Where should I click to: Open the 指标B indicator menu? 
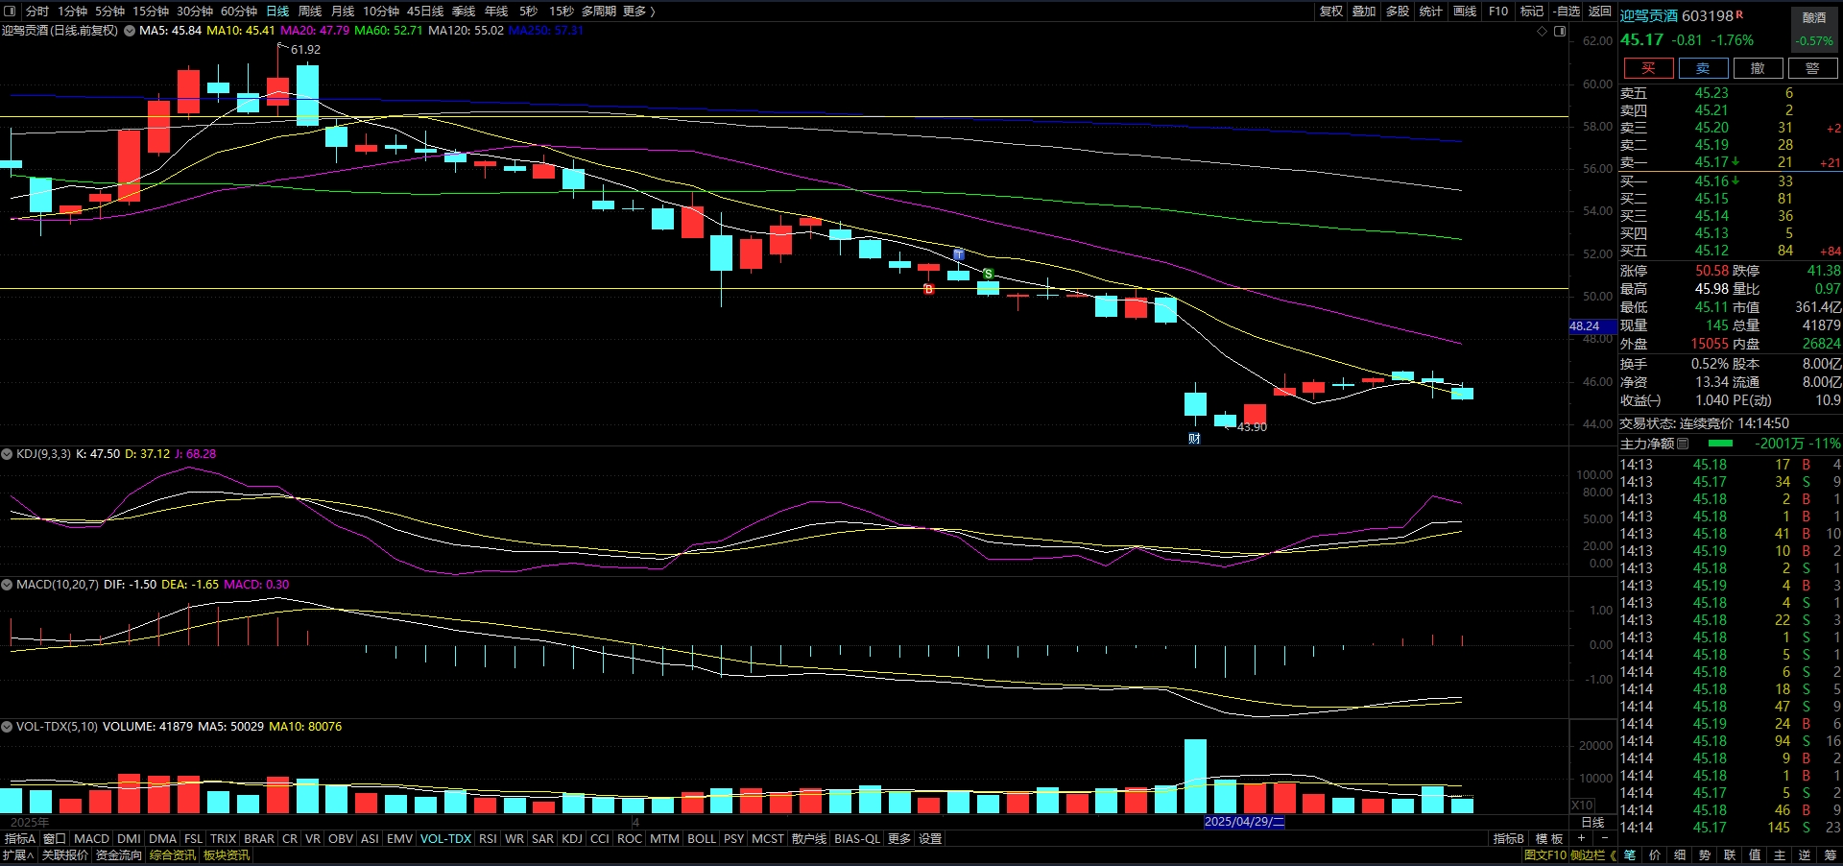point(1508,838)
